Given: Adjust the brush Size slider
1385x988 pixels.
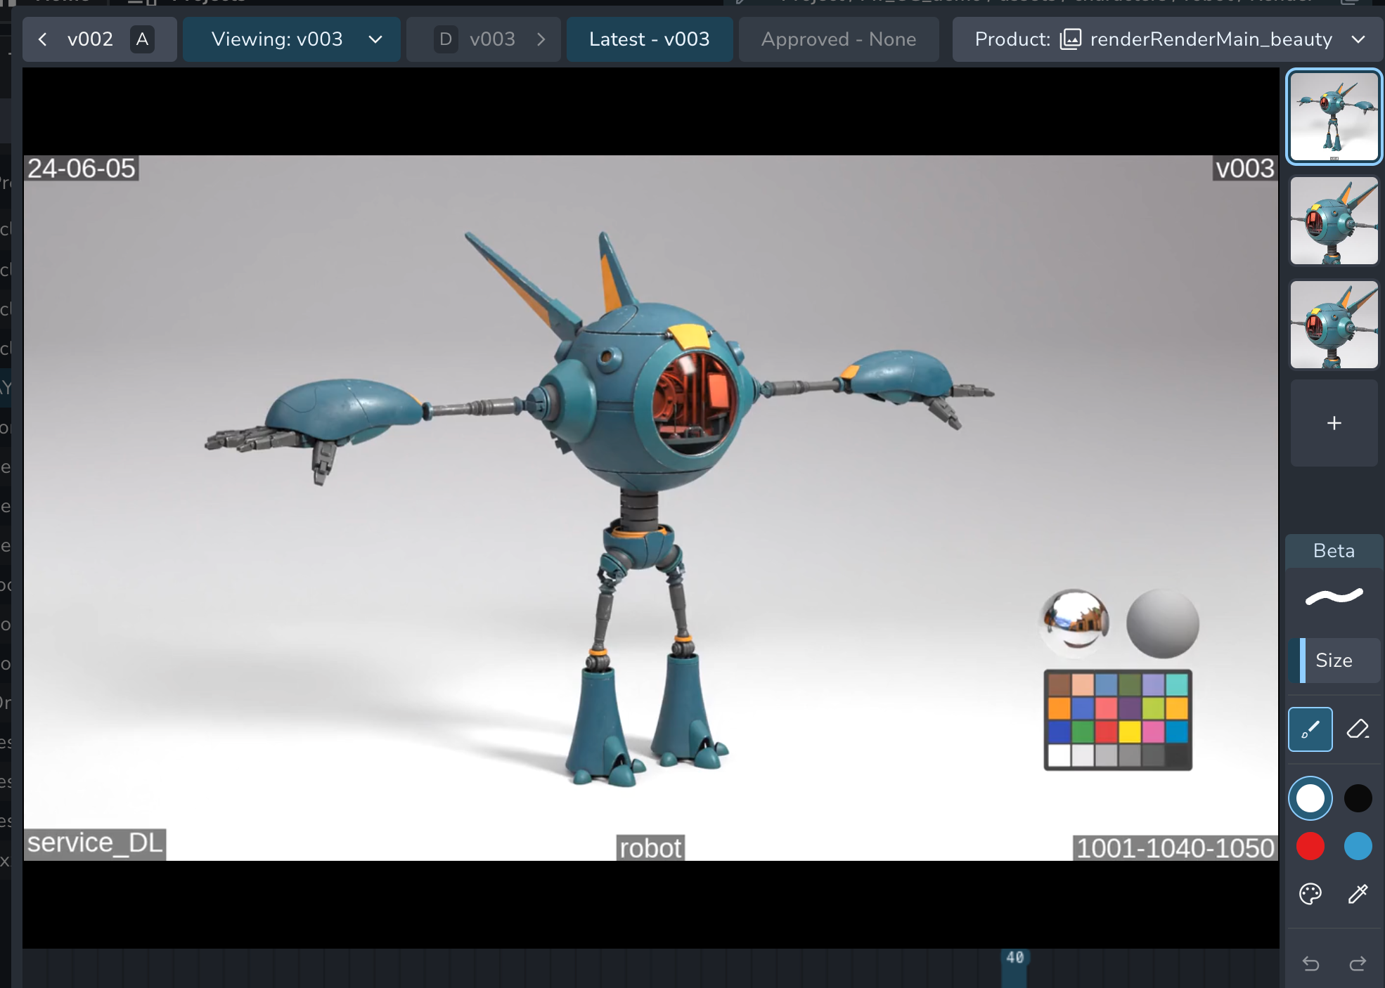Looking at the screenshot, I should pos(1334,661).
